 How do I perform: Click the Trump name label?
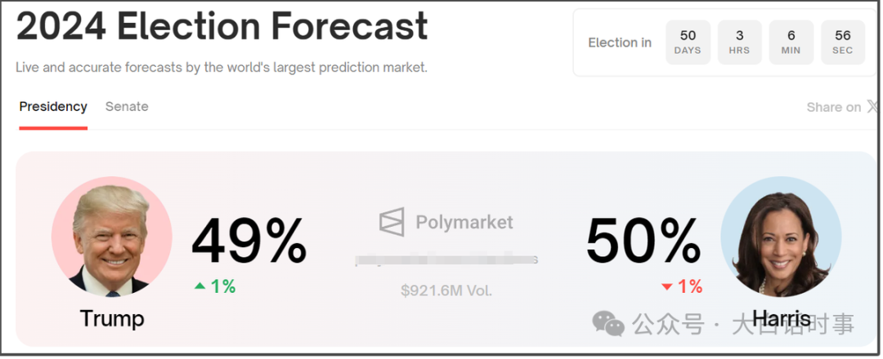[x=112, y=318]
